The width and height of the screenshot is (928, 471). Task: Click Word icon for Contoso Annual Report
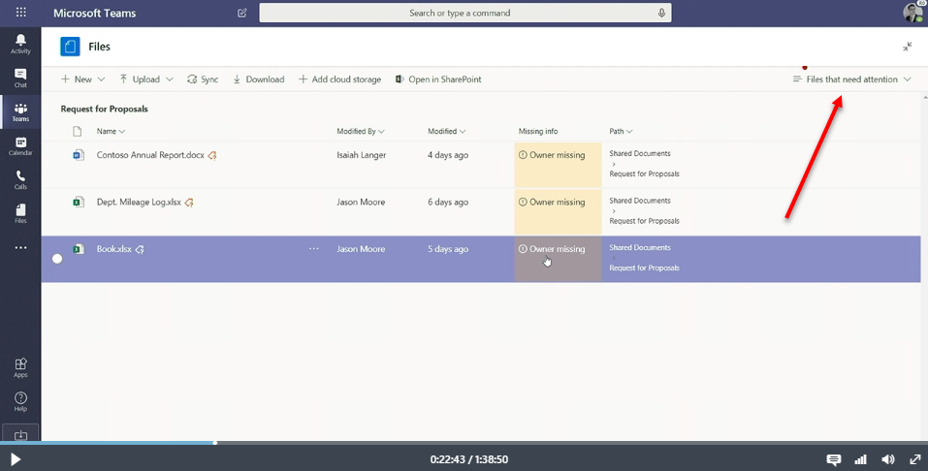point(79,155)
